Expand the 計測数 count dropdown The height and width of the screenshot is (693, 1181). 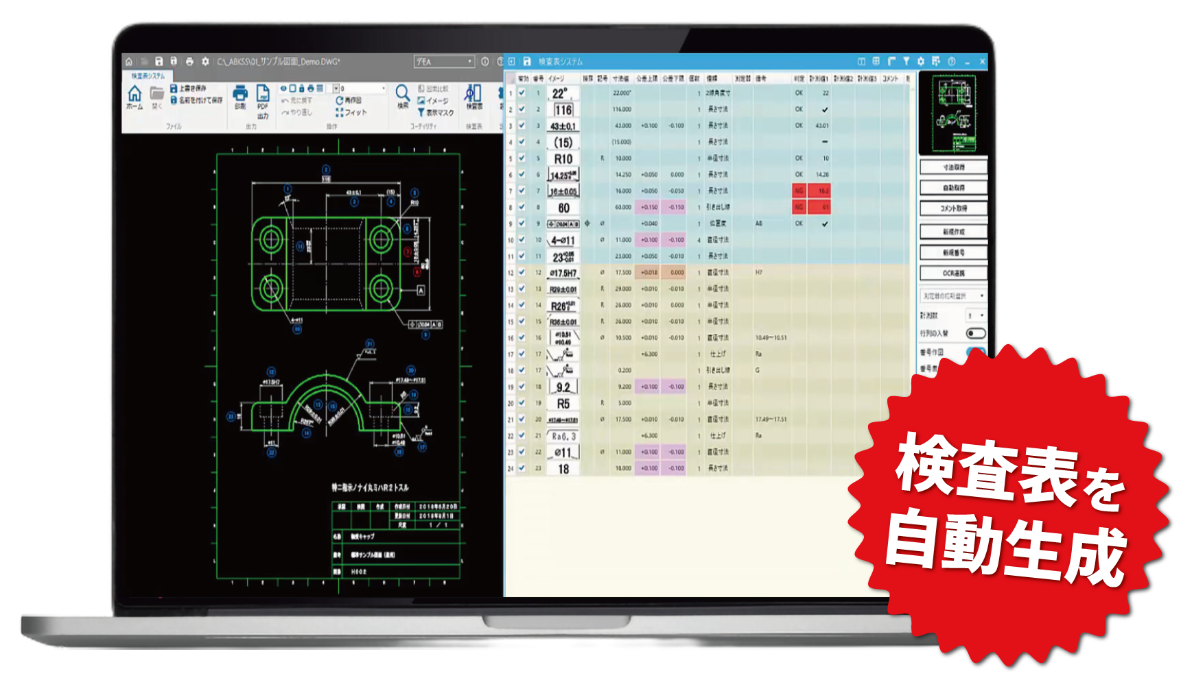point(976,315)
